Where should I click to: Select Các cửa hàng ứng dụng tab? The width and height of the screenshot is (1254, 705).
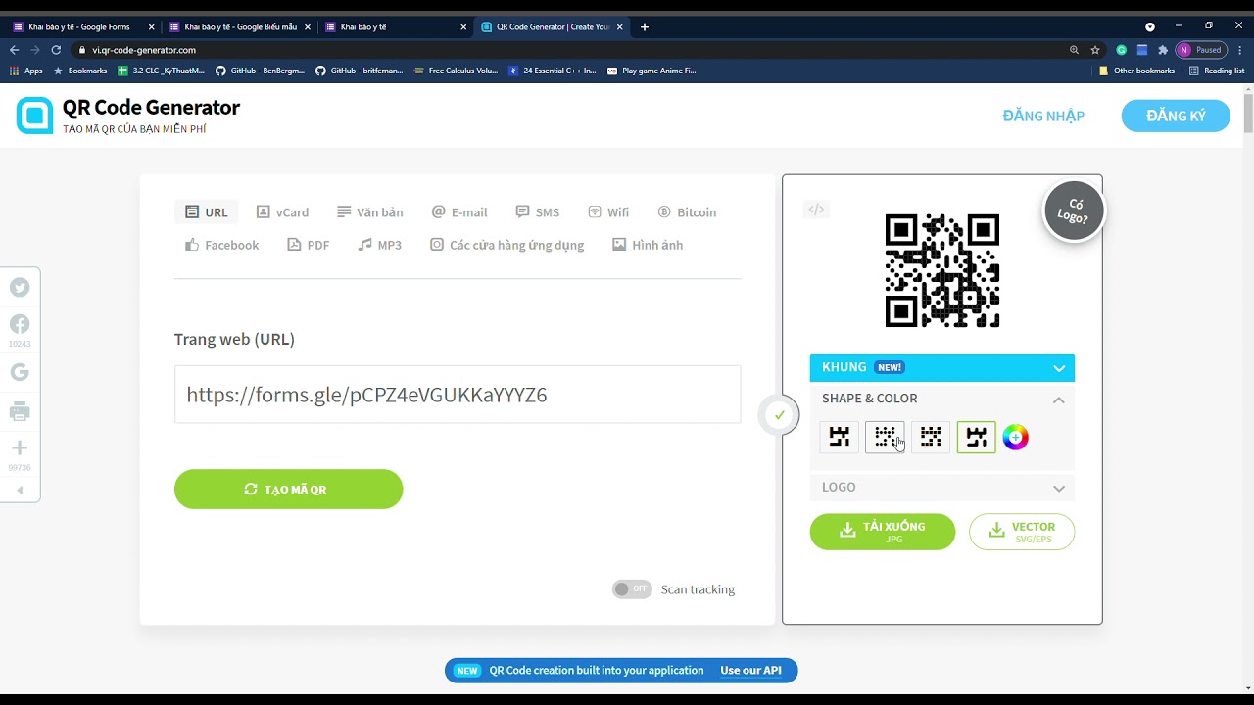(506, 245)
